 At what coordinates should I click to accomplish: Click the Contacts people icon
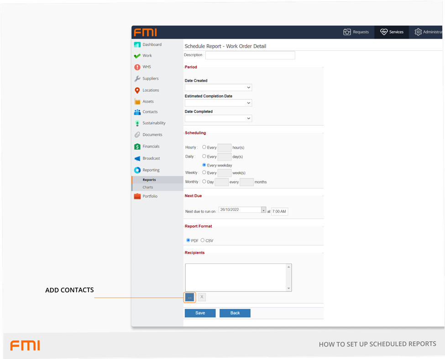[137, 112]
